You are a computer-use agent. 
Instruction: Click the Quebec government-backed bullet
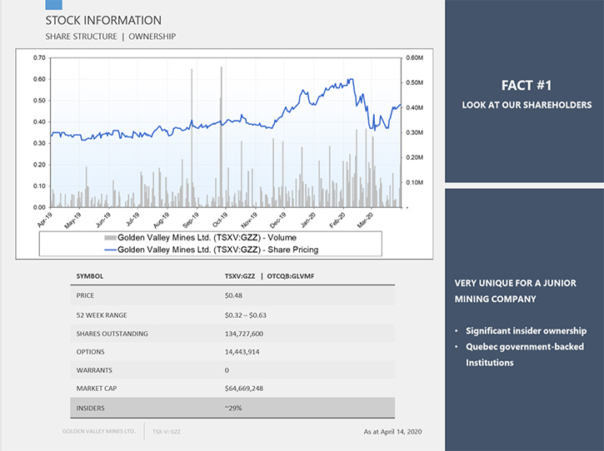(x=525, y=347)
